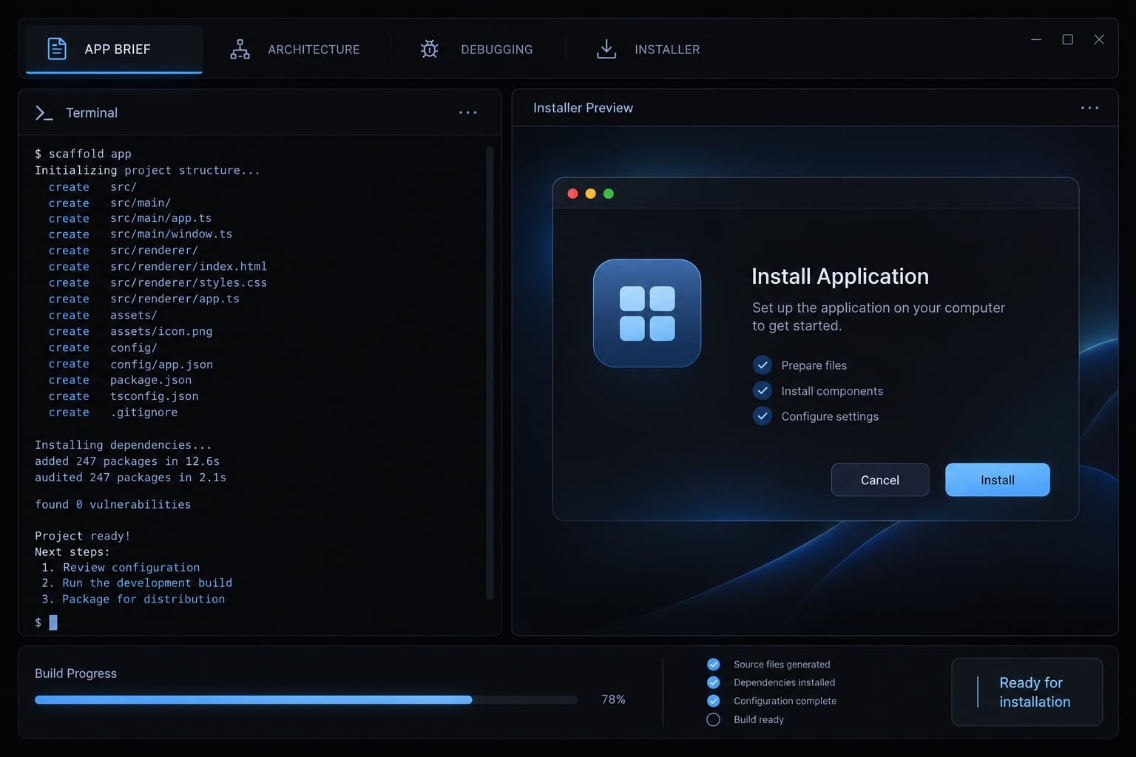
Task: Toggle the Prepare files checkmark
Action: pos(763,365)
